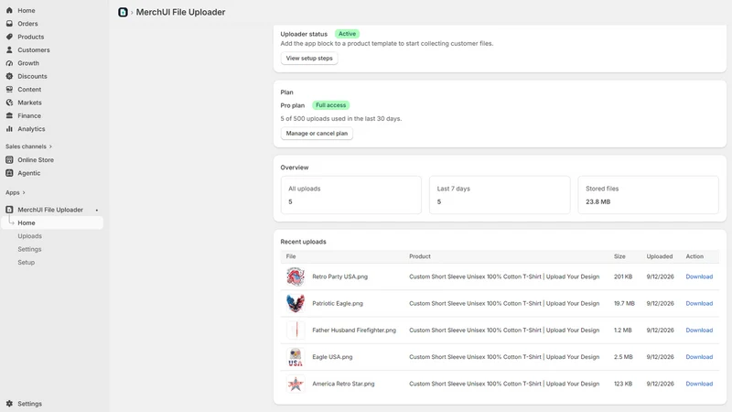
Task: Download Eagle USA.png
Action: click(699, 357)
